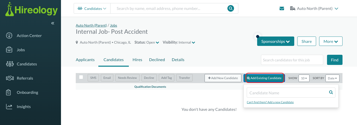This screenshot has height=125, width=357.
Task: Open Onboarding from the sidebar
Action: (22, 92)
